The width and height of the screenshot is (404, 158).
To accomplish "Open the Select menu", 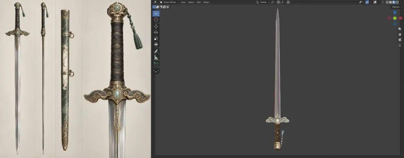I will coord(191,2).
